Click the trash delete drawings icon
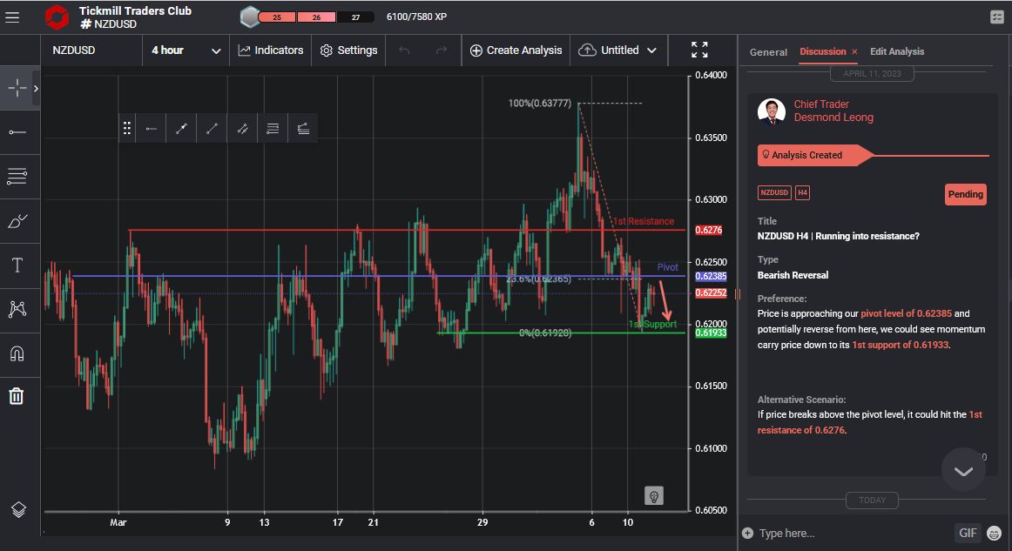This screenshot has height=551, width=1012. pyautogui.click(x=17, y=396)
